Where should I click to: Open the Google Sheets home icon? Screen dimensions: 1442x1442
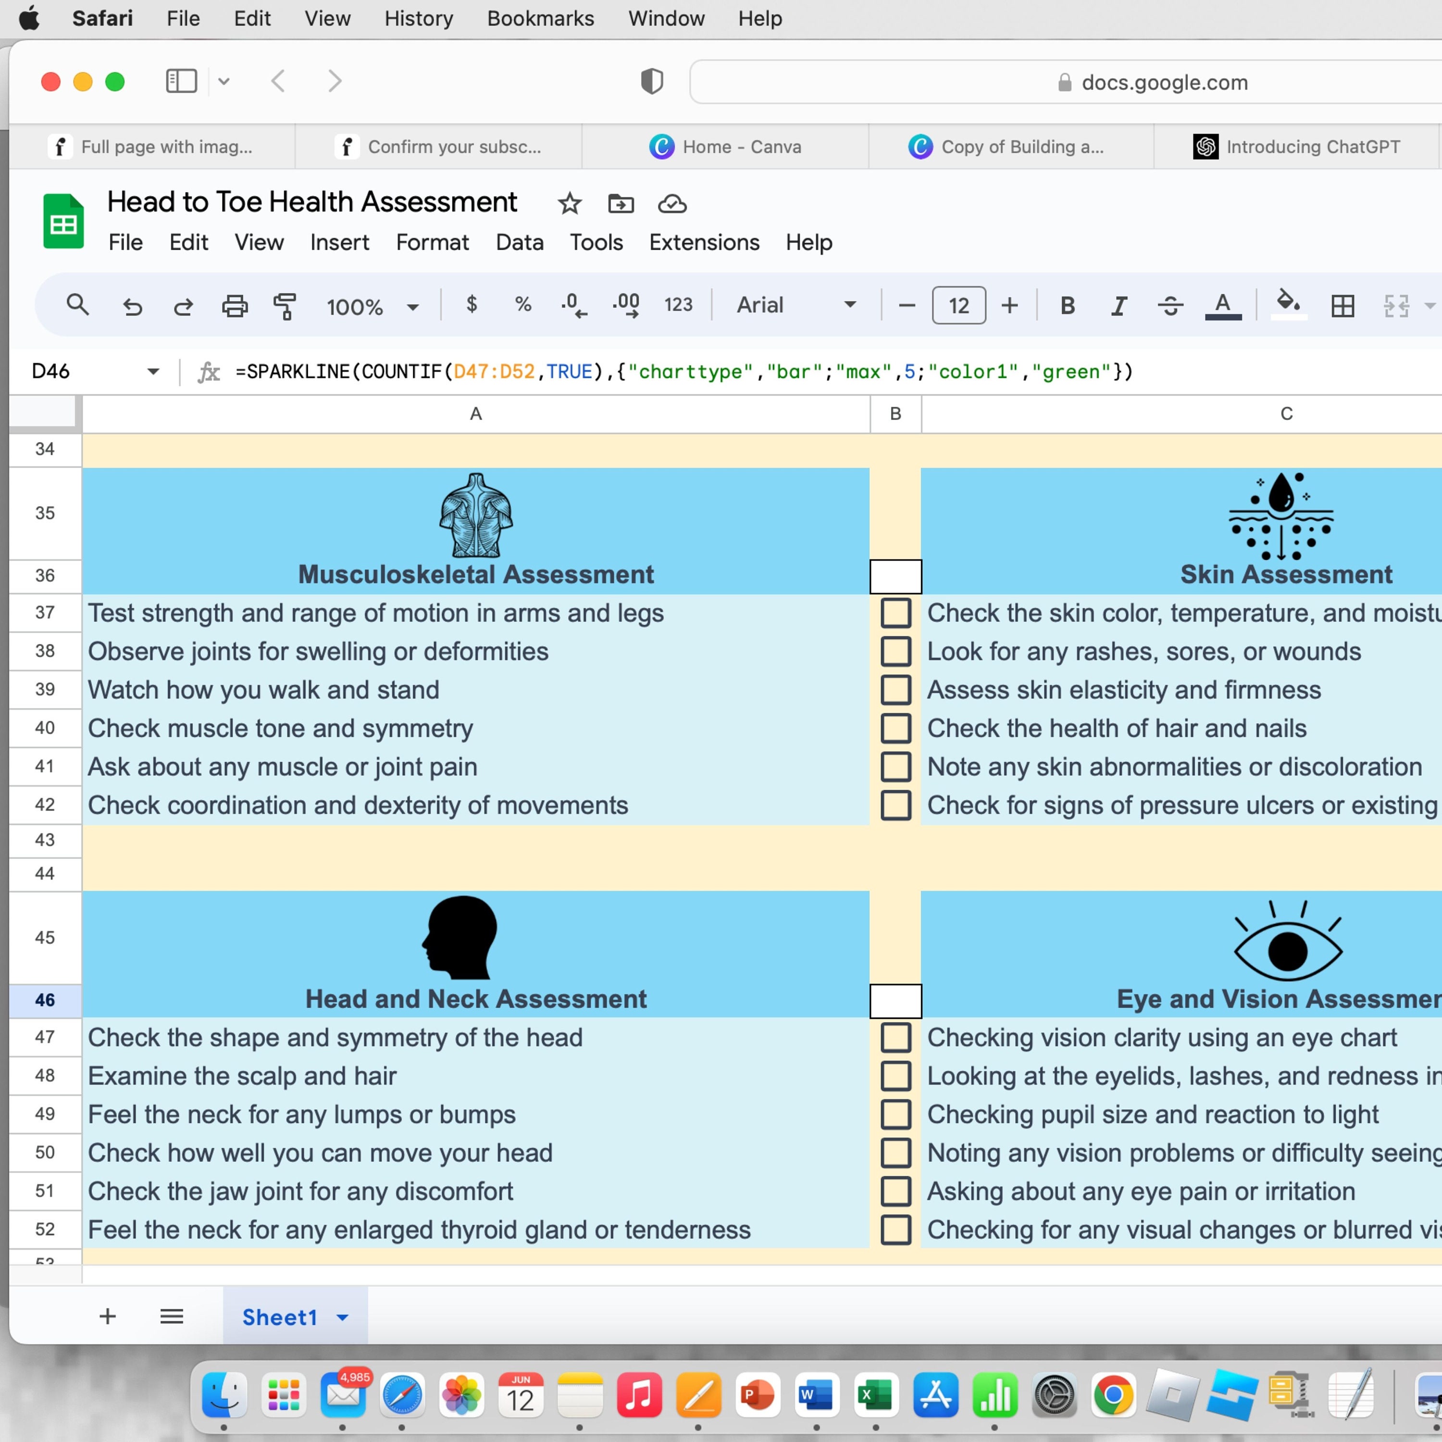pos(63,221)
